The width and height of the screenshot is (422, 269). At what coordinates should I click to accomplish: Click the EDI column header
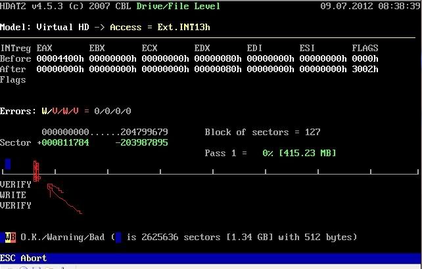pyautogui.click(x=254, y=48)
